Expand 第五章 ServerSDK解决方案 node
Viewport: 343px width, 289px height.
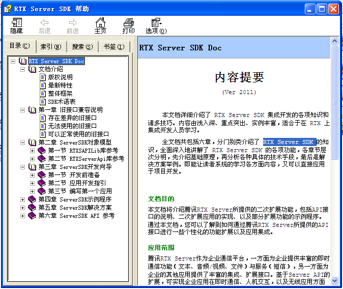pyautogui.click(x=22, y=208)
